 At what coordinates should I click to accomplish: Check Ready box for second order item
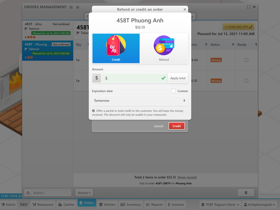246,81
